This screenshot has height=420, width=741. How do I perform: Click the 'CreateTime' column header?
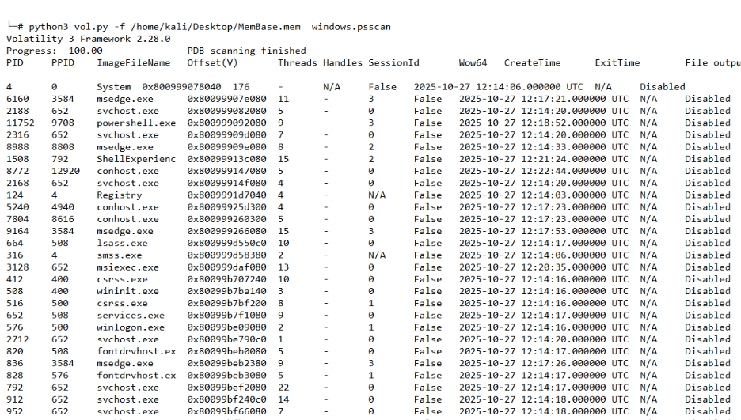532,62
